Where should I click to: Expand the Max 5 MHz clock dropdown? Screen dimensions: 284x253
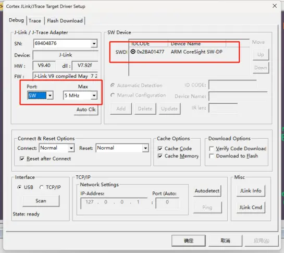94,95
